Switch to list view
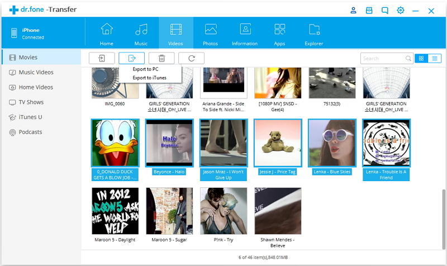Image resolution: width=447 pixels, height=266 pixels. tap(435, 59)
